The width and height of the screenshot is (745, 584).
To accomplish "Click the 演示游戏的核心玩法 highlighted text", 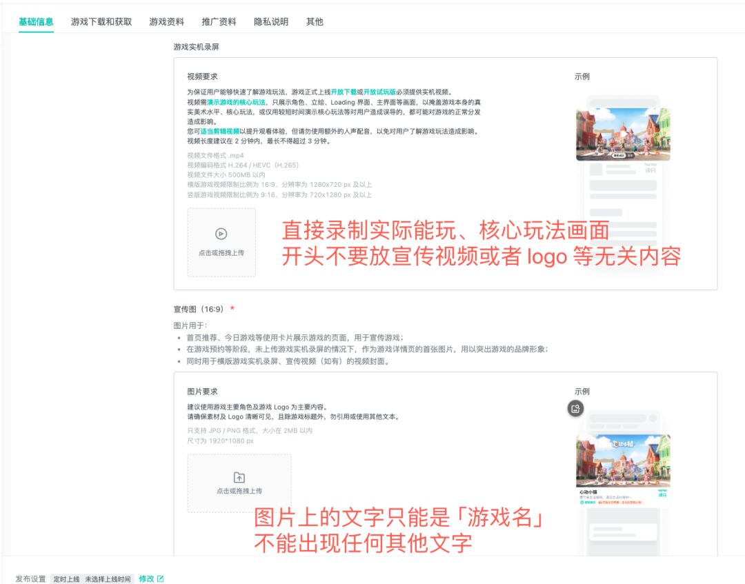I will point(236,102).
